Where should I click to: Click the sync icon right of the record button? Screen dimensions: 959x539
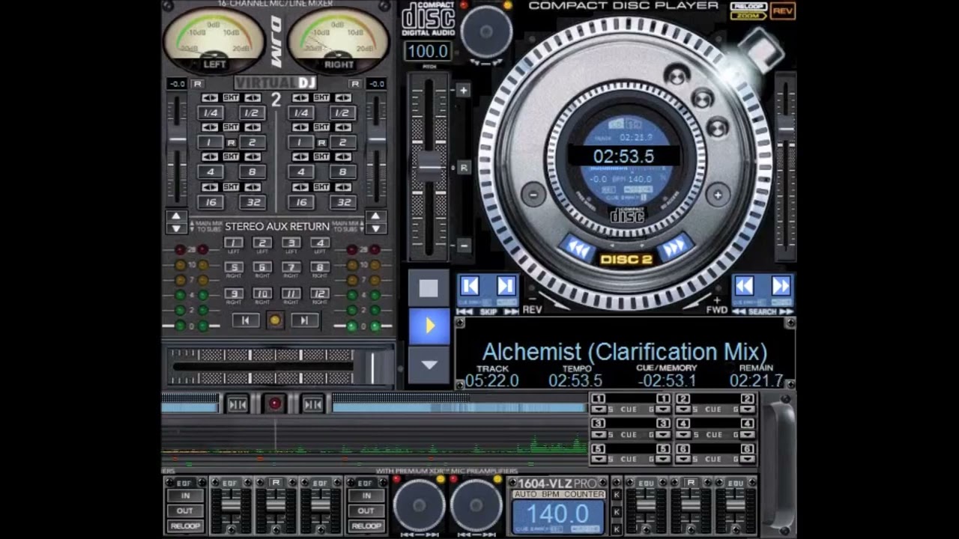[312, 404]
